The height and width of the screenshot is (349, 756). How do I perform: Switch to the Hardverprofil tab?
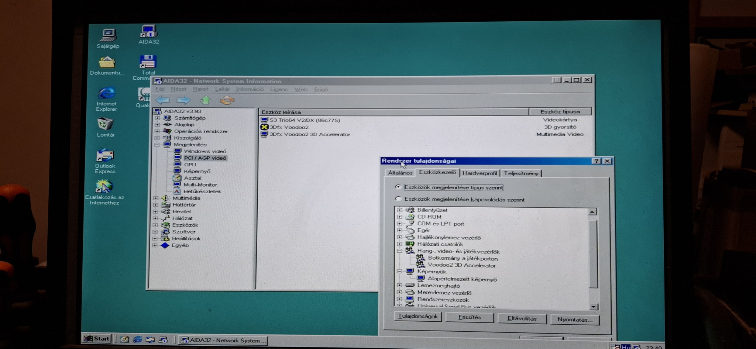[x=480, y=173]
